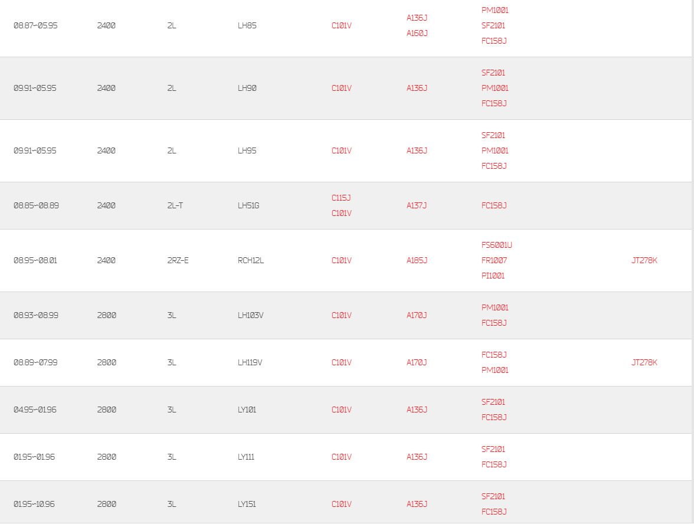This screenshot has height=524, width=694.
Task: Open FS6001U link in RCH12L row
Action: pos(497,245)
